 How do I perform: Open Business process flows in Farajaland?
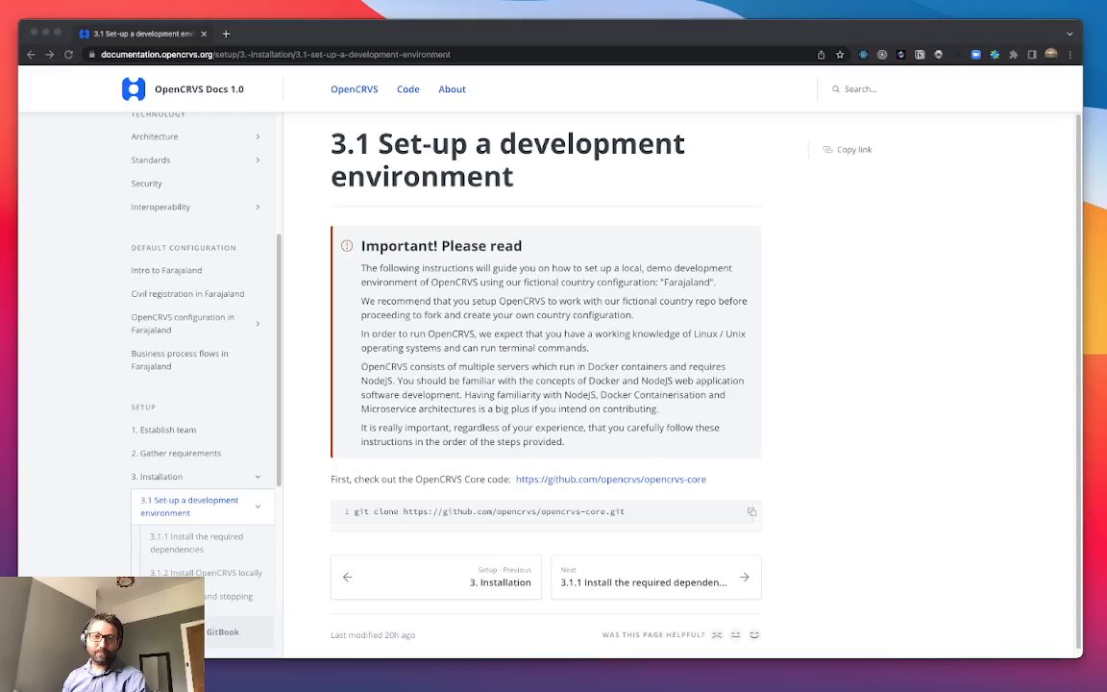180,360
